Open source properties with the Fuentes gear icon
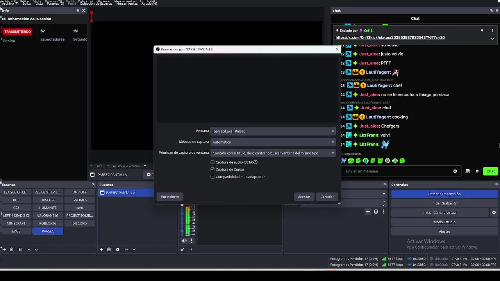Viewport: 500px width, 281px height. pos(118,249)
